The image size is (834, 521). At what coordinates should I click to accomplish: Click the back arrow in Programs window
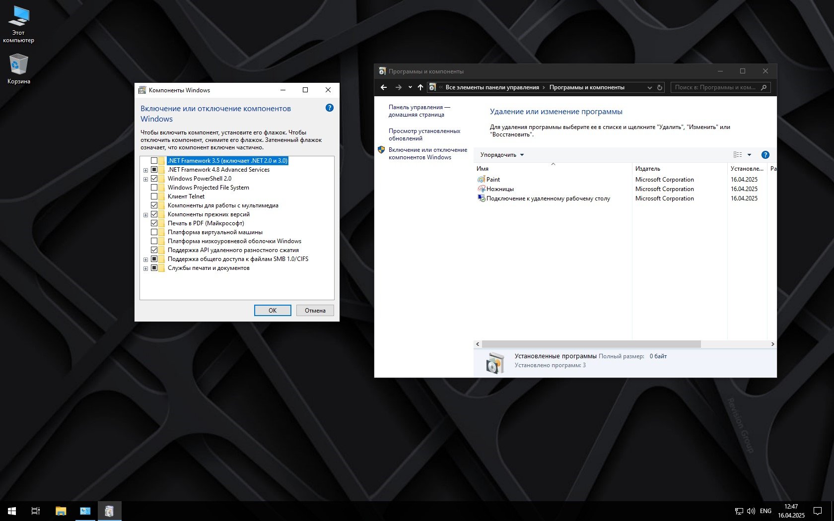(x=384, y=87)
